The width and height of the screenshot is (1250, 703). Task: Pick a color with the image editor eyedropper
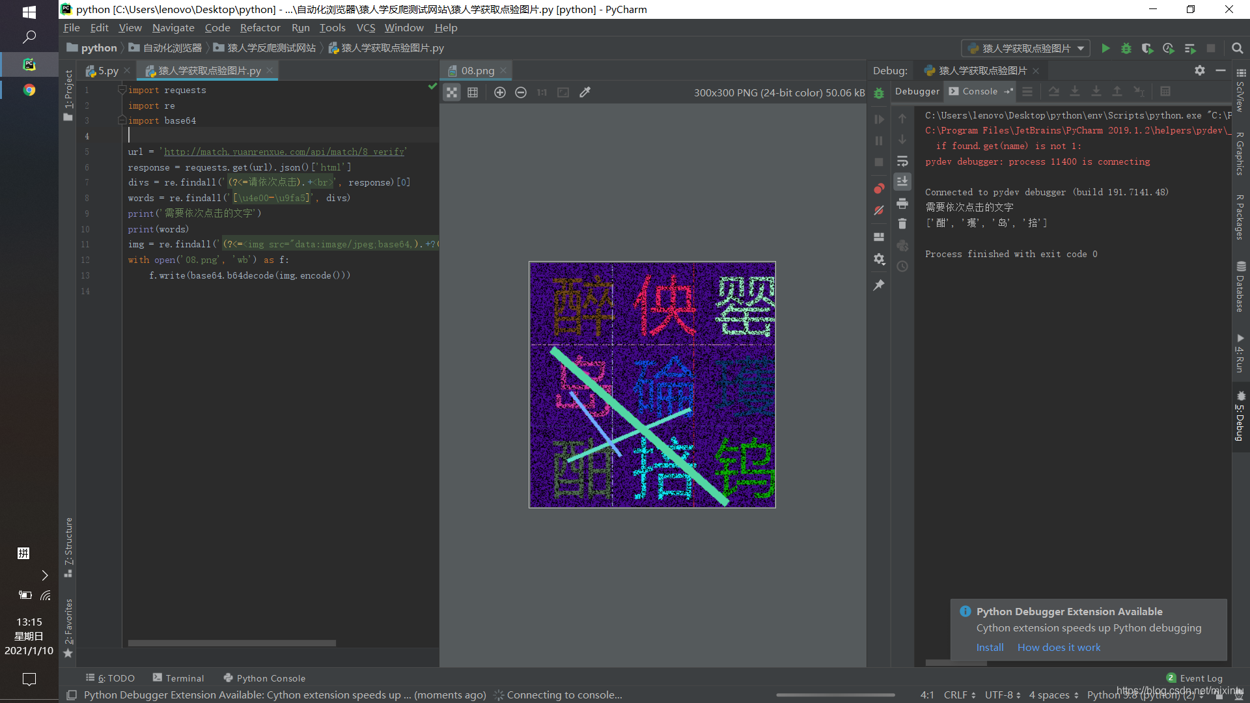(585, 92)
